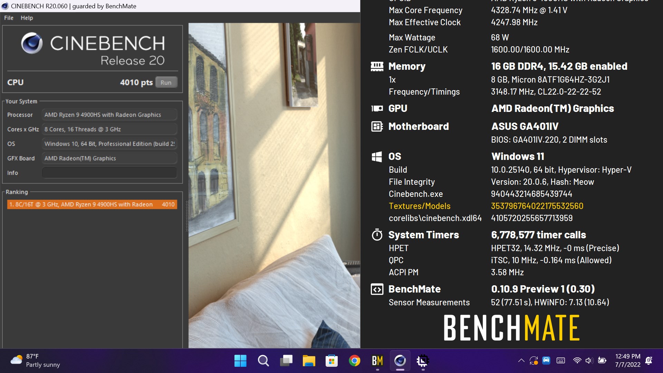The height and width of the screenshot is (373, 663).
Task: Click the System Timers stopwatch icon
Action: [377, 235]
